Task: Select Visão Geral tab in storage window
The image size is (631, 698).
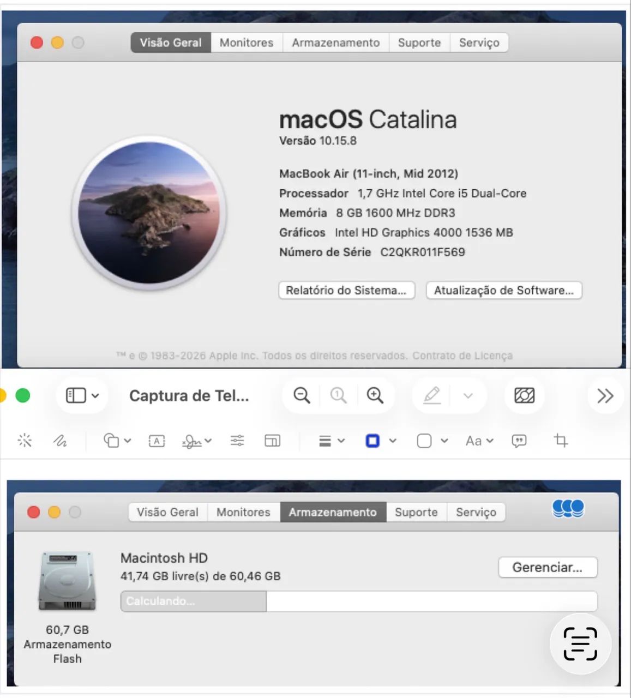Action: pos(167,512)
